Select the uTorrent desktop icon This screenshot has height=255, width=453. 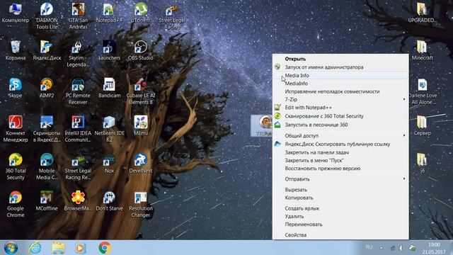(x=140, y=13)
